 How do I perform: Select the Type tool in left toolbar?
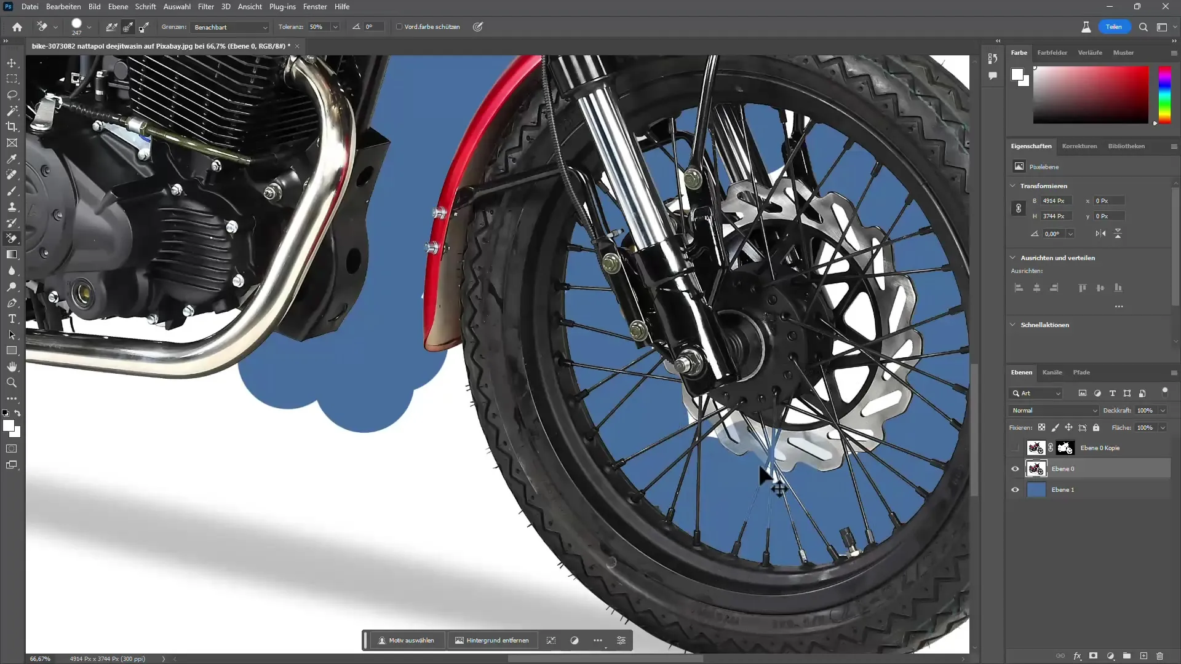click(x=12, y=319)
